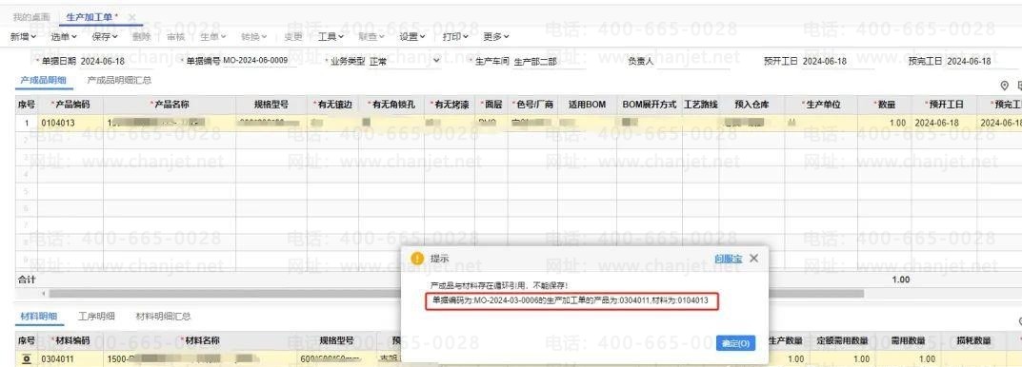1022x367 pixels.
Task: Open the 打印 dropdown menu
Action: point(455,37)
